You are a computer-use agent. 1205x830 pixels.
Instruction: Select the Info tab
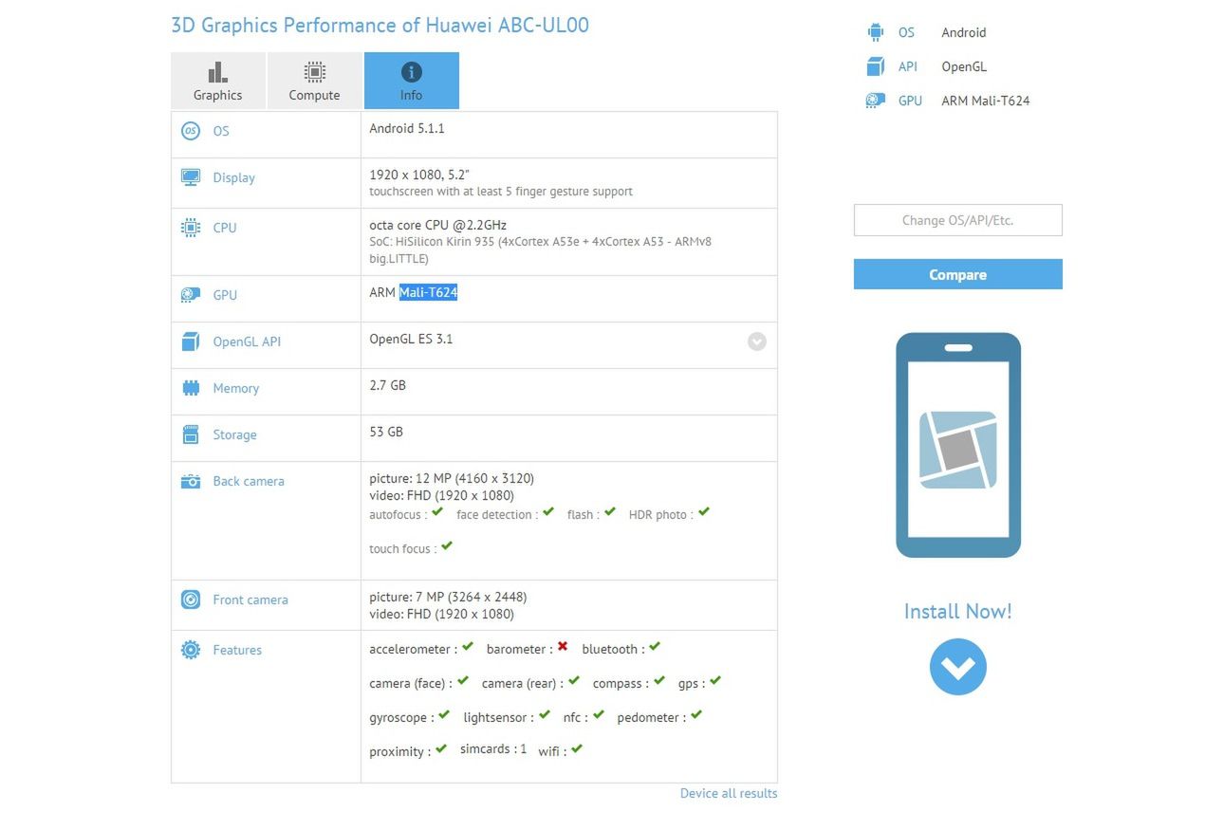(x=411, y=81)
